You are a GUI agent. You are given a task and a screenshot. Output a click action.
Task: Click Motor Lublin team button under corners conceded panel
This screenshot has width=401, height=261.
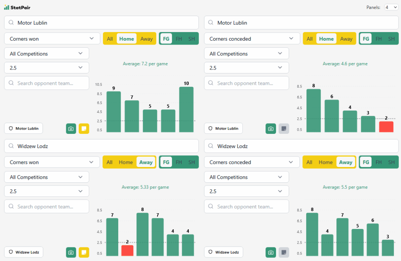[223, 128]
